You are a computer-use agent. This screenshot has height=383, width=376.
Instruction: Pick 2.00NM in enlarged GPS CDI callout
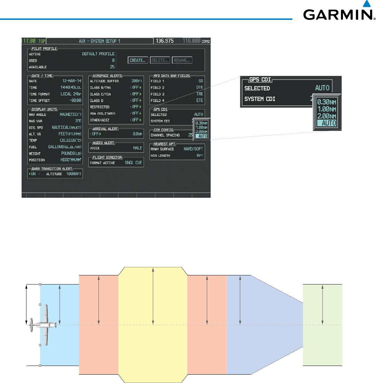click(327, 116)
